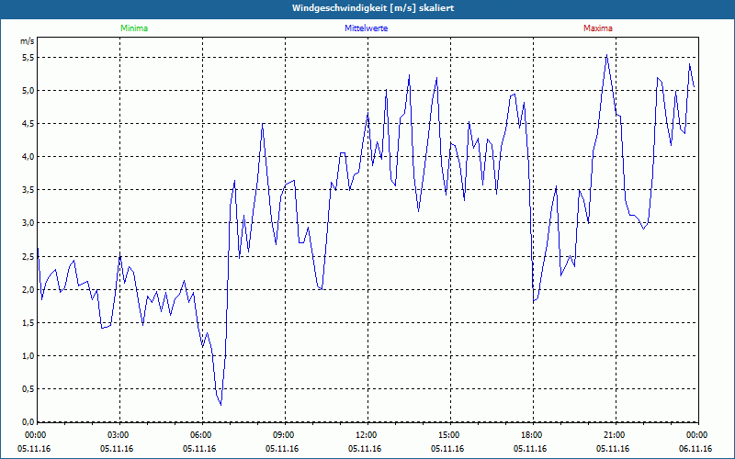Click the 4,0 y-axis value
This screenshot has width=735, height=459.
pos(28,157)
